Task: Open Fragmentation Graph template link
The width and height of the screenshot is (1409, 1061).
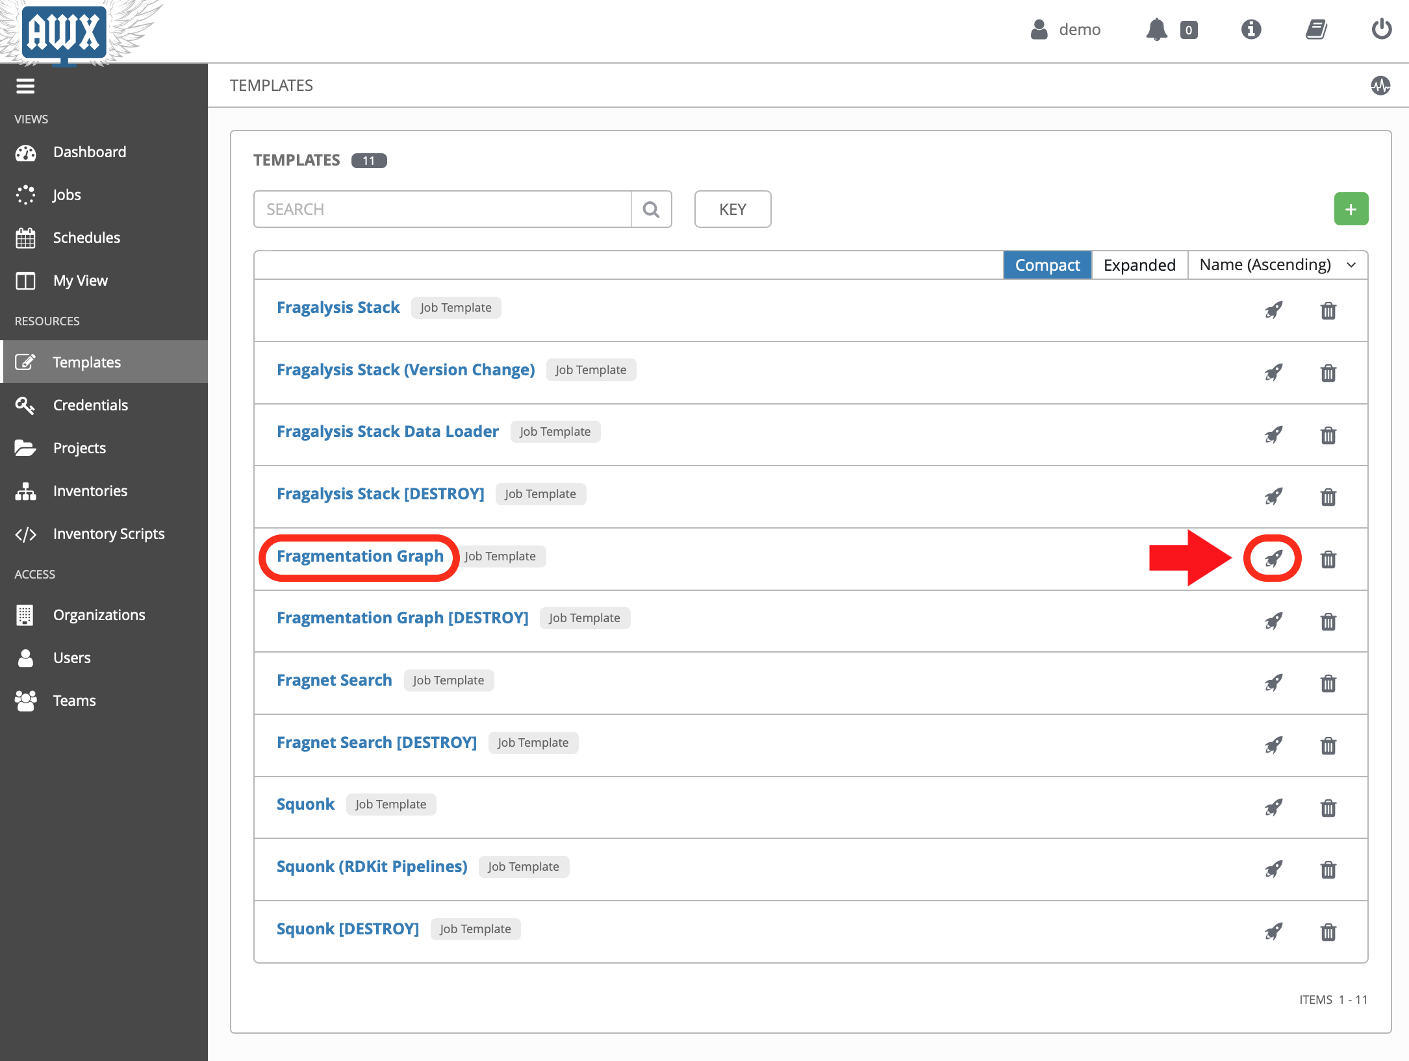Action: [360, 556]
